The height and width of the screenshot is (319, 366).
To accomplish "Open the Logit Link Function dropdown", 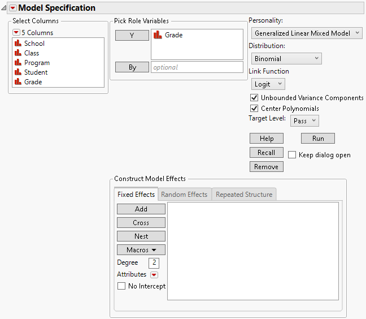I will (x=268, y=84).
